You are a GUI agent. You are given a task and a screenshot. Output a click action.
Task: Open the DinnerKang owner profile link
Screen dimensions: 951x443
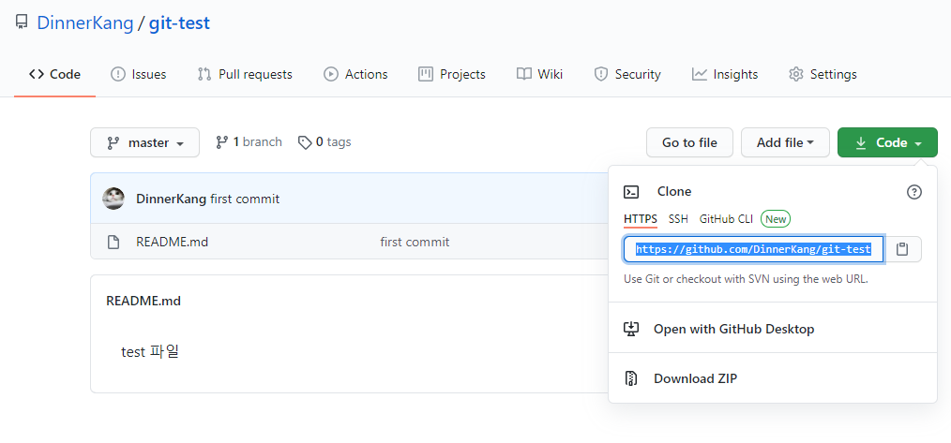[x=85, y=23]
